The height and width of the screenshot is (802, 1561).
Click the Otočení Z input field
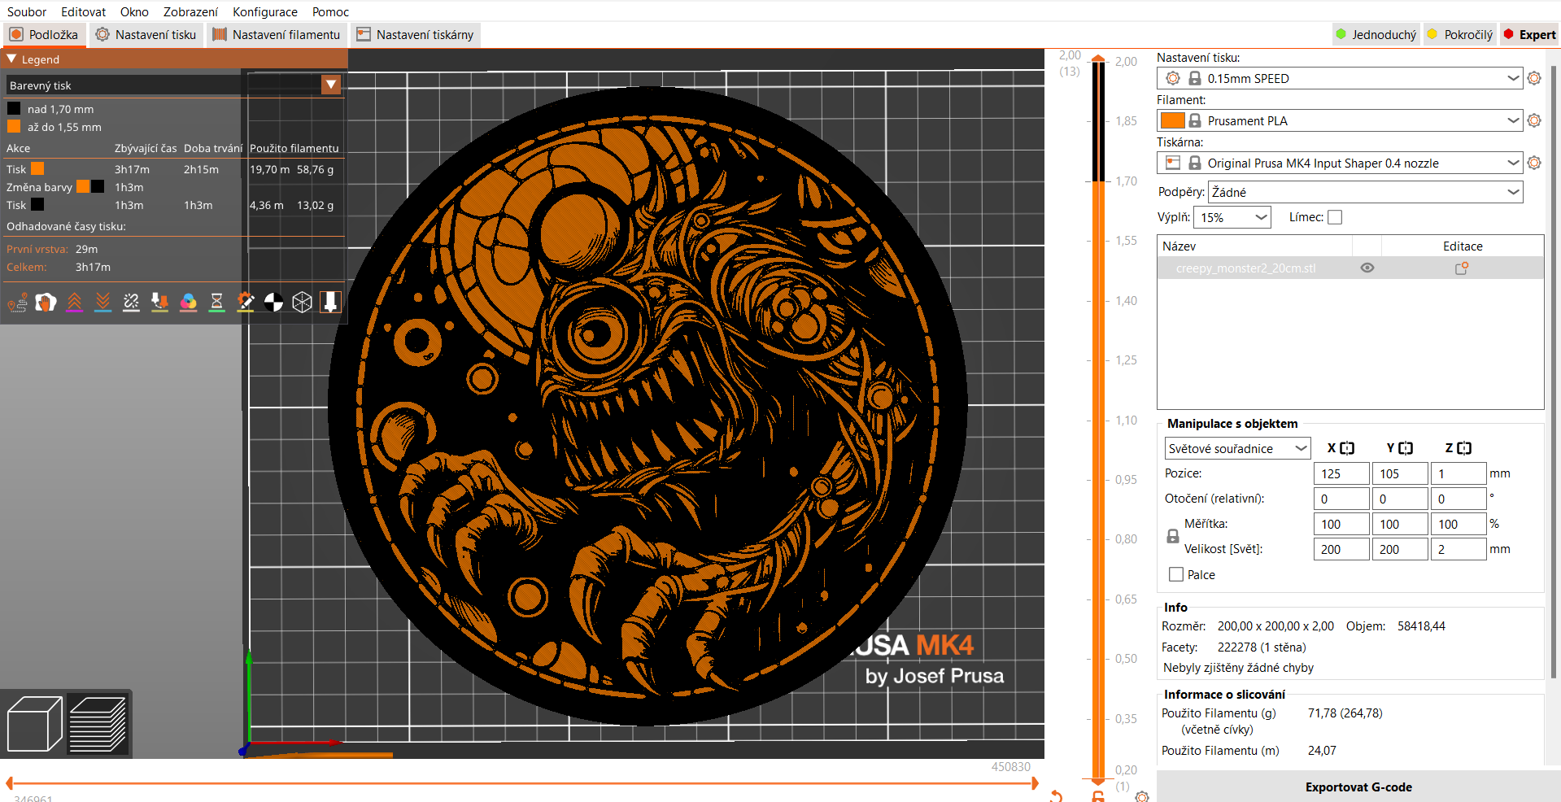pos(1459,499)
